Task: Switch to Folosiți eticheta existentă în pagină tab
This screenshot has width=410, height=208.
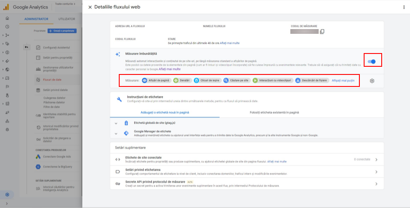Action: (x=274, y=112)
